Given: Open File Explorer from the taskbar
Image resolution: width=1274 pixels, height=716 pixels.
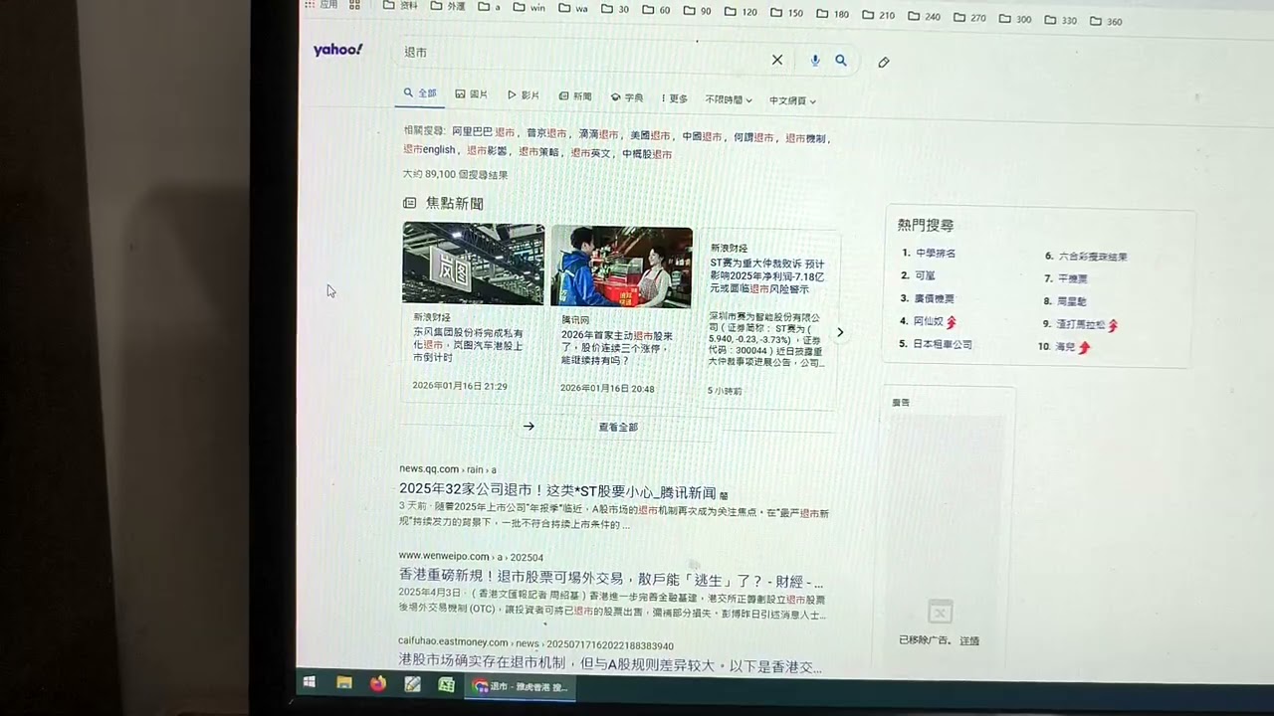Looking at the screenshot, I should click(344, 683).
